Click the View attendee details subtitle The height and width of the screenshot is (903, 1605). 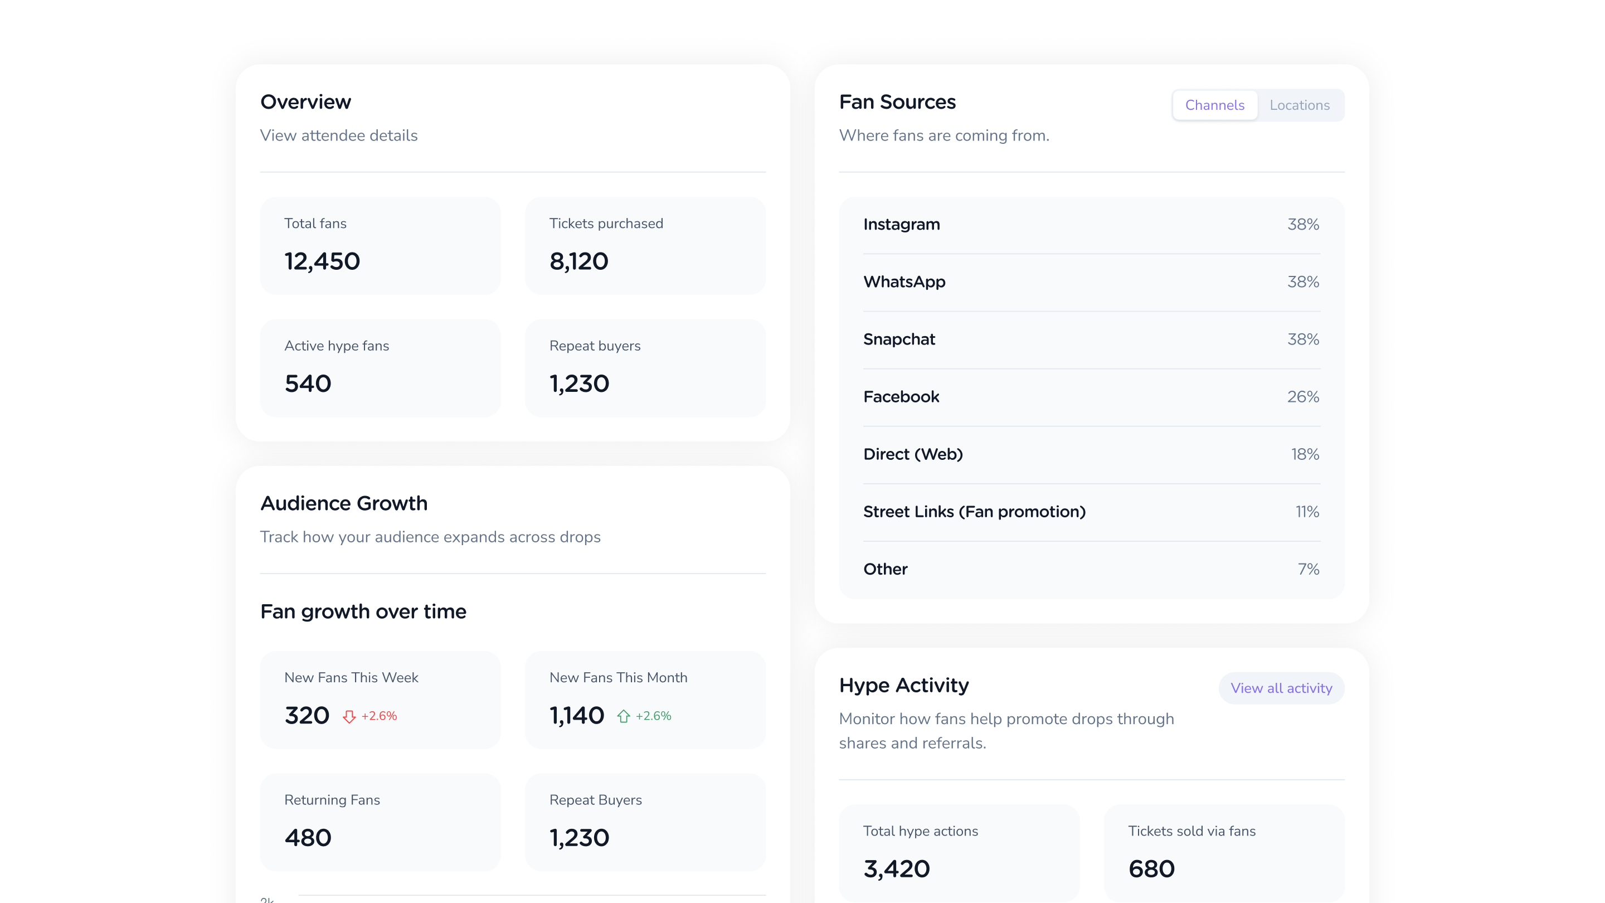click(x=339, y=135)
